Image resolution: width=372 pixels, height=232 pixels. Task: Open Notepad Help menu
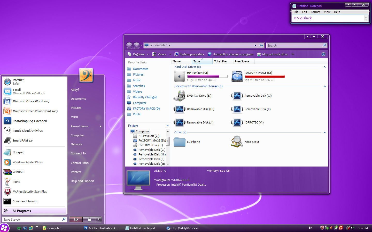pos(337,12)
